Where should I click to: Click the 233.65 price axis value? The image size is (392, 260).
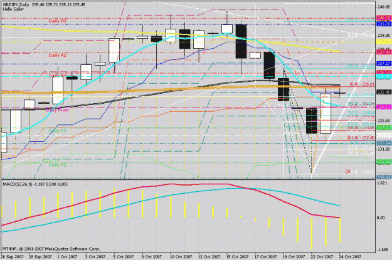pos(384,121)
